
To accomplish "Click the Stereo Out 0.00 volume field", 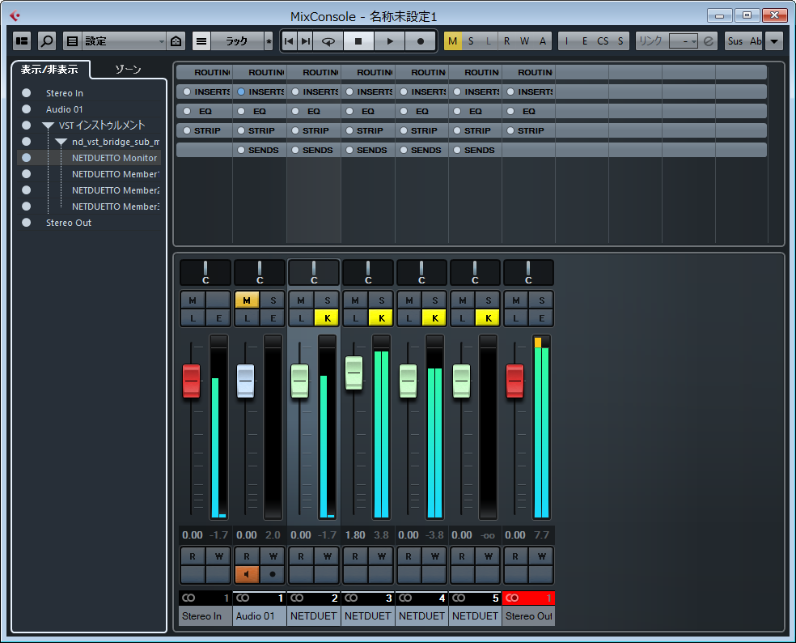I will point(515,535).
